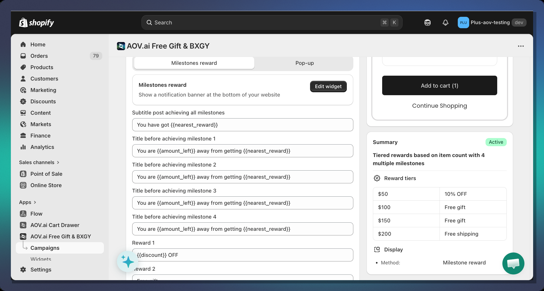
Task: Click the Shopify logo
Action: (36, 23)
